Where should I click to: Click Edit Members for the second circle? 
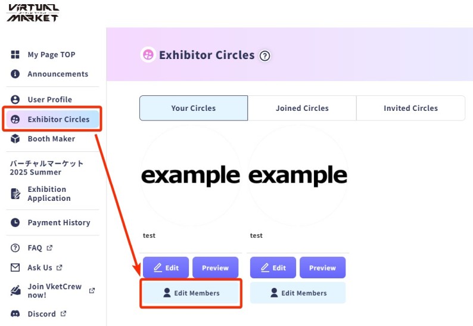[x=298, y=293]
